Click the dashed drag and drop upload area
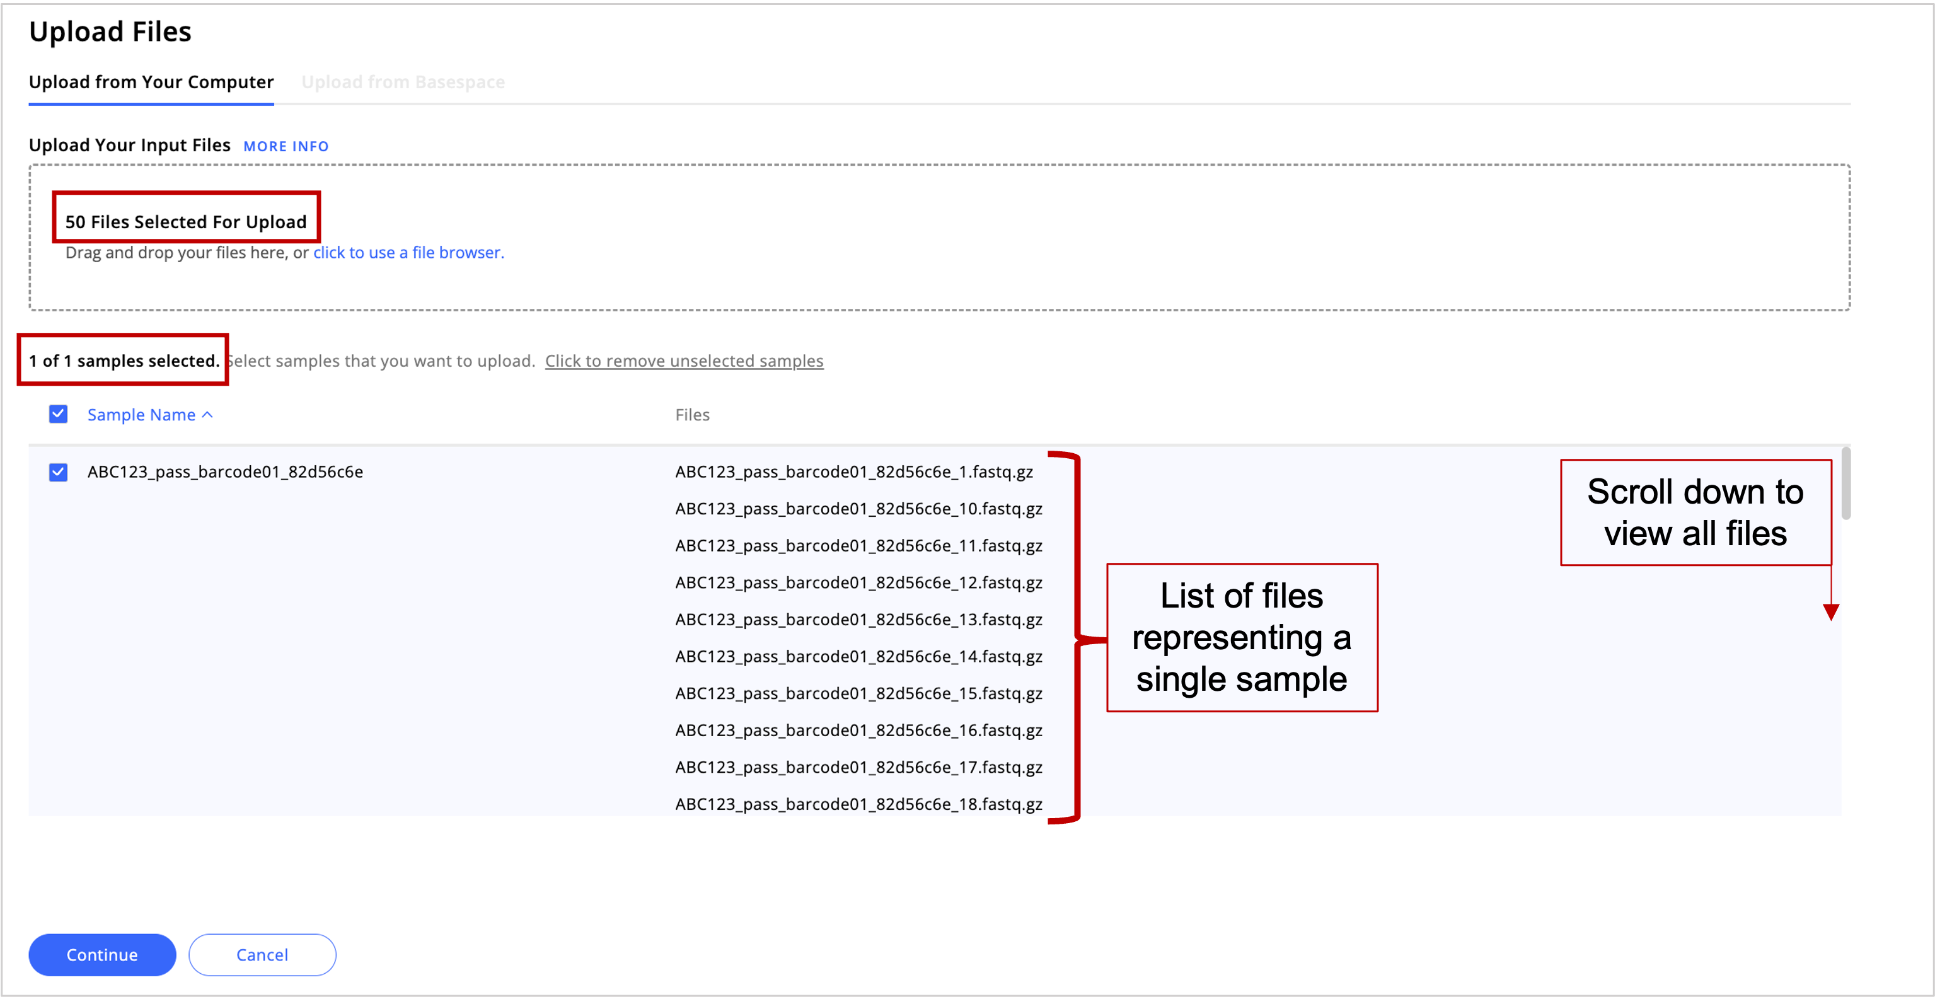1935x999 pixels. click(939, 238)
